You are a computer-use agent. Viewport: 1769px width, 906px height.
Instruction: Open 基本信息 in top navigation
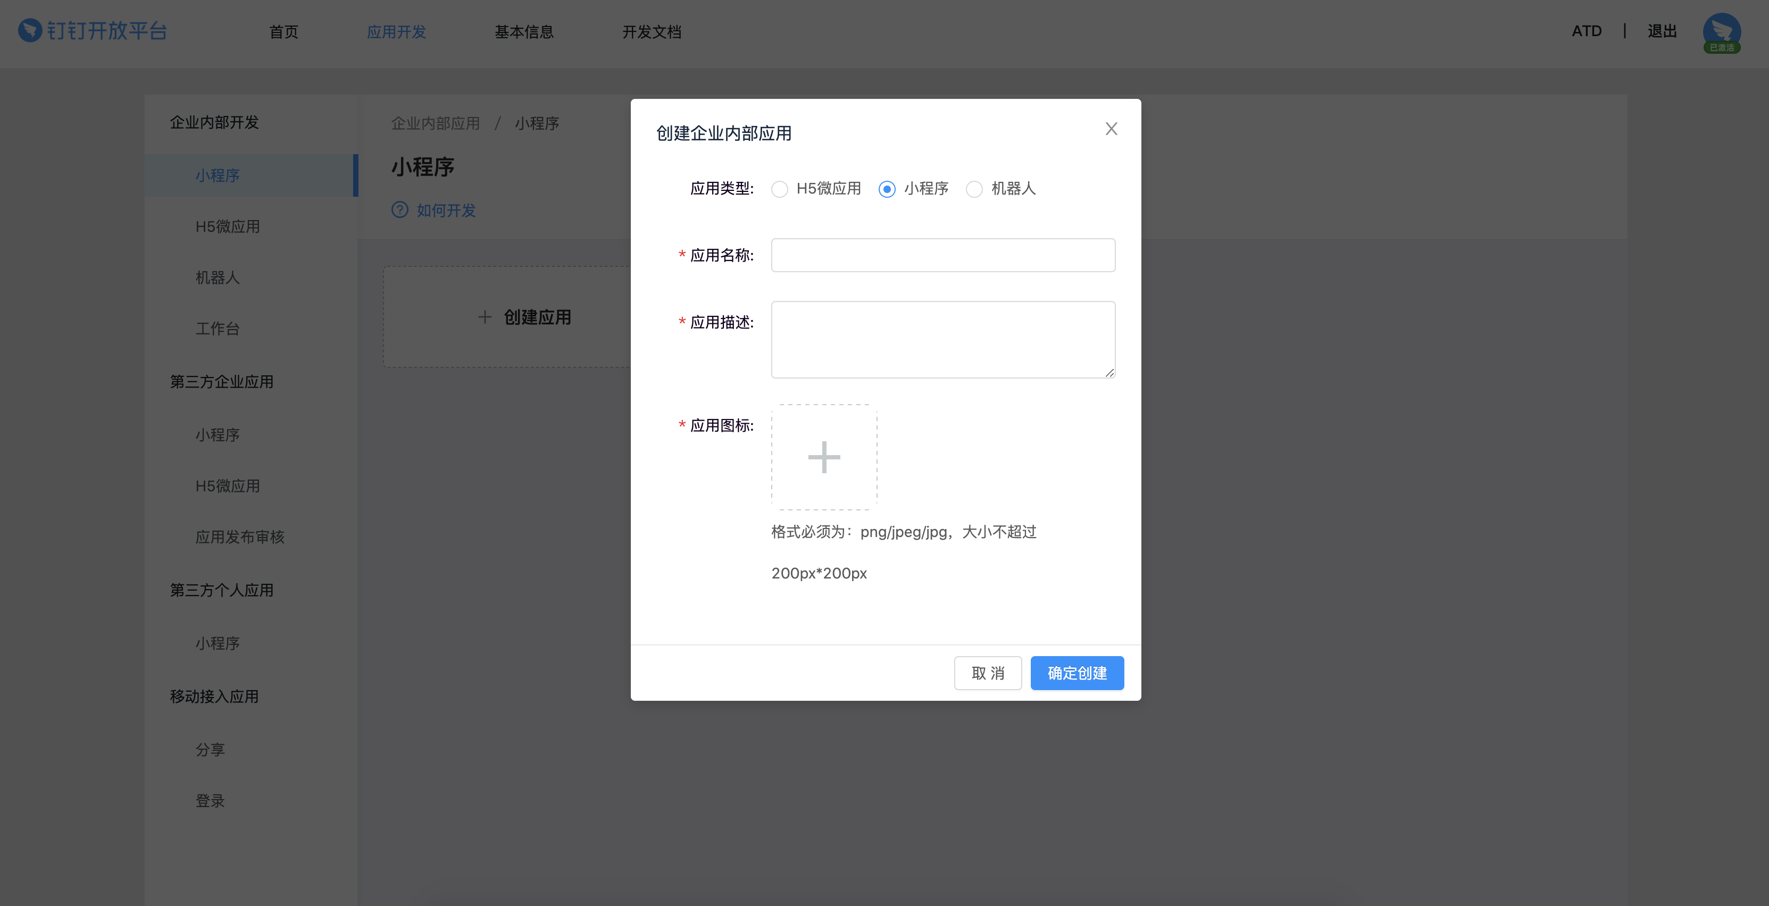(x=524, y=31)
